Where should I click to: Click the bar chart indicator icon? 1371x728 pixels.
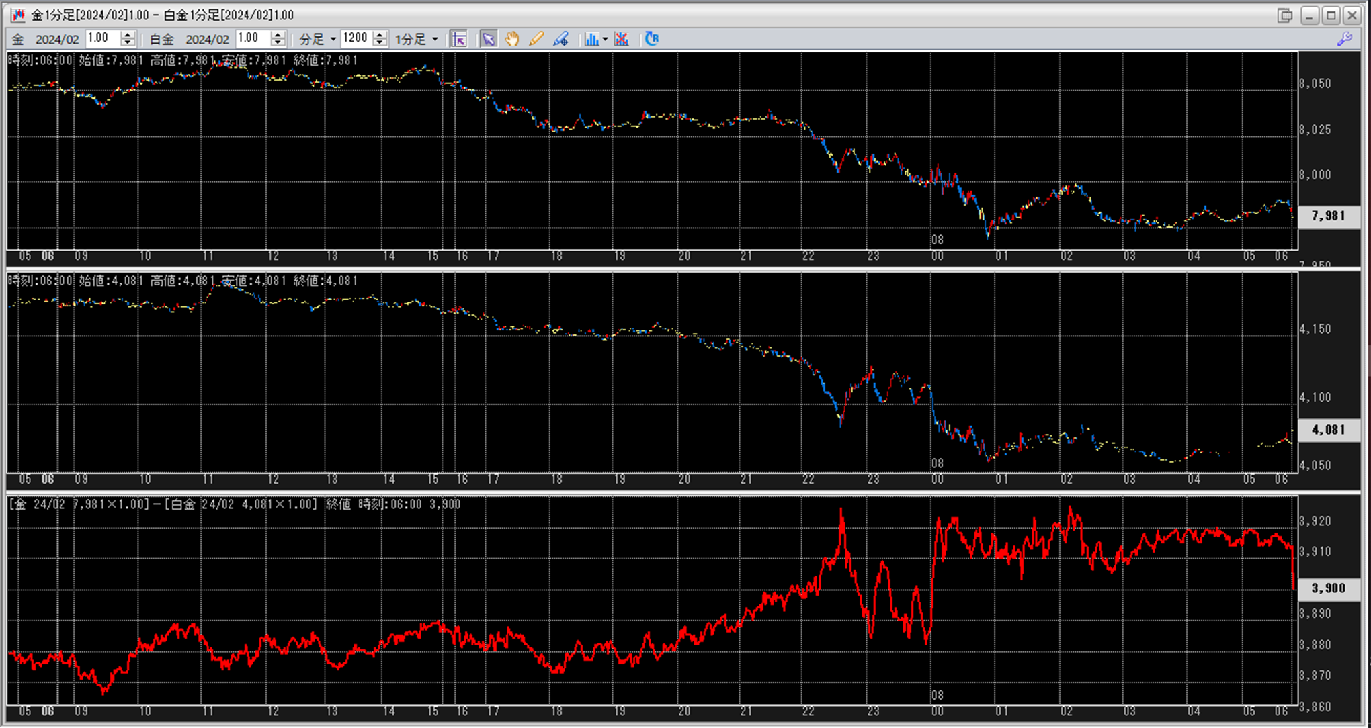(591, 39)
